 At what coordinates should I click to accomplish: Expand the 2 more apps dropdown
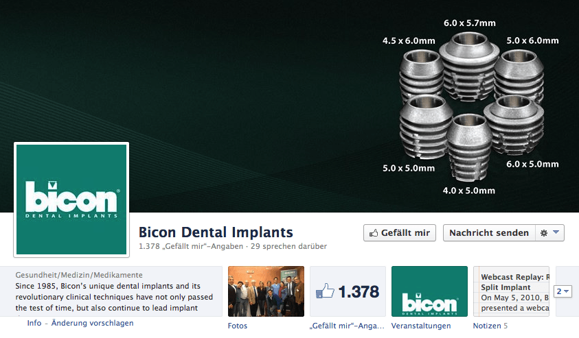point(563,291)
